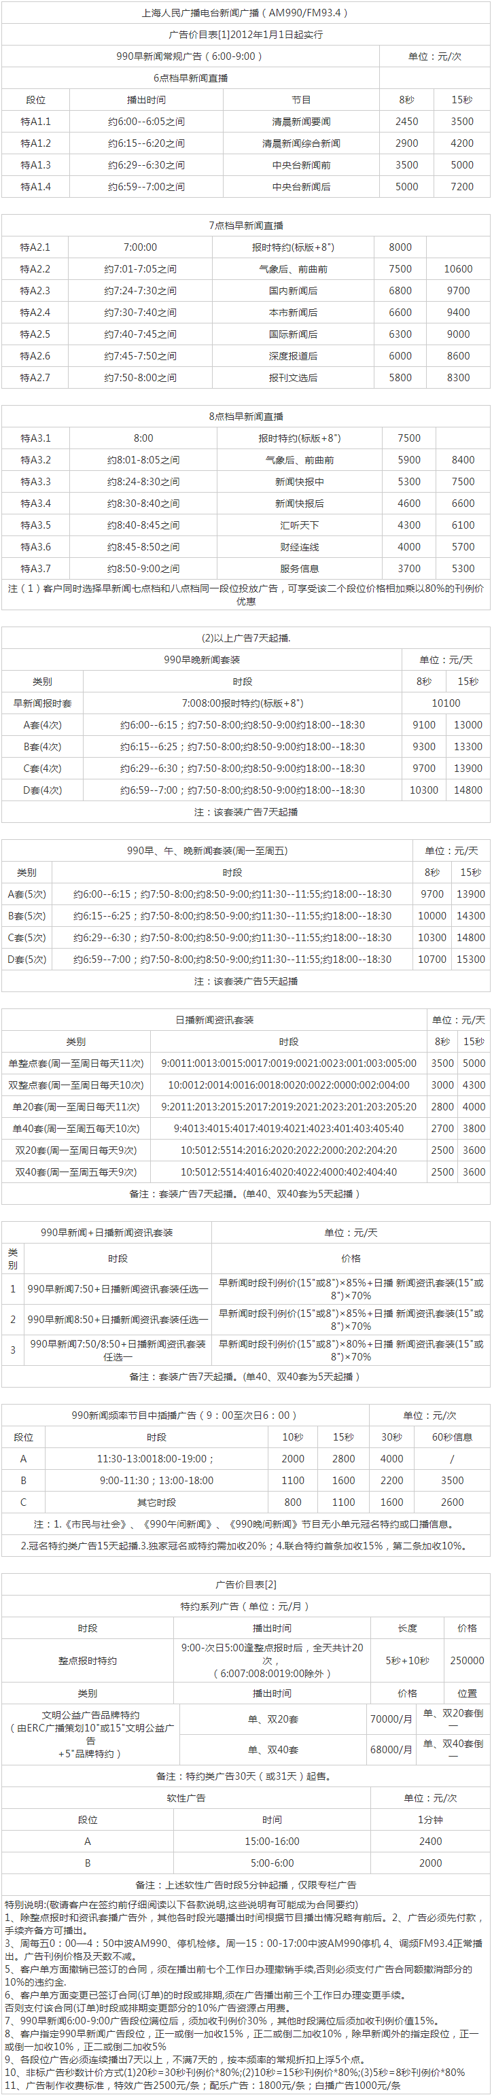
Task: Select the 15300 price in row D套(5次)
Action: [x=470, y=960]
